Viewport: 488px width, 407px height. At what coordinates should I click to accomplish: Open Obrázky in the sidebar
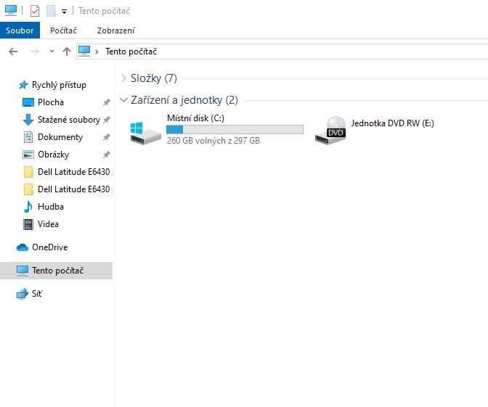point(53,155)
